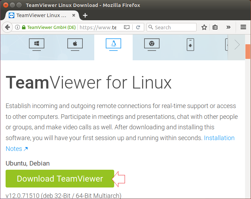
Task: Show your bookmarks list
Action: point(215,27)
